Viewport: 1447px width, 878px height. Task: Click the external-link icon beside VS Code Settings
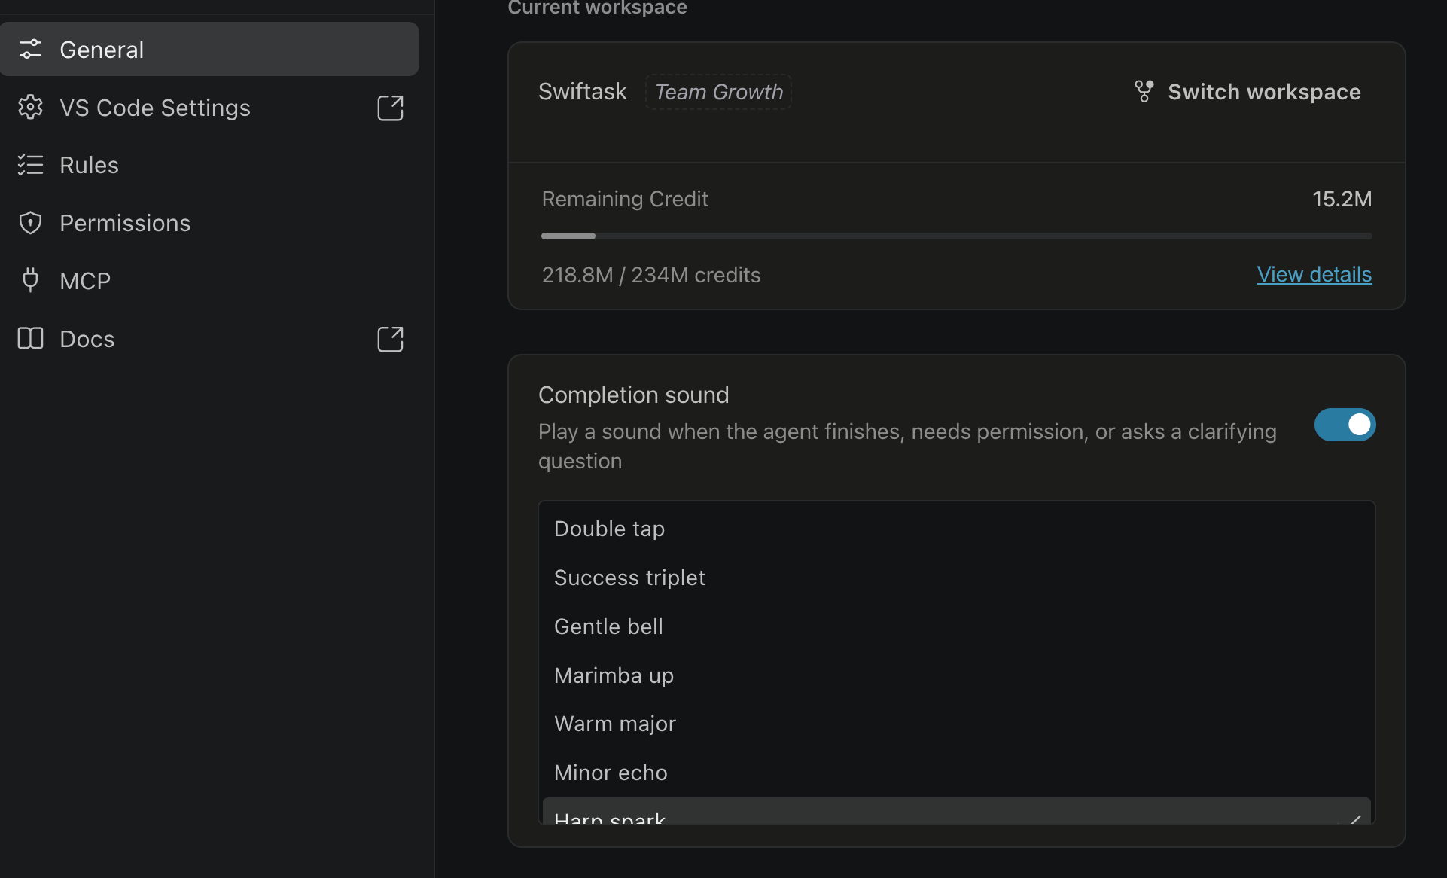pos(390,108)
